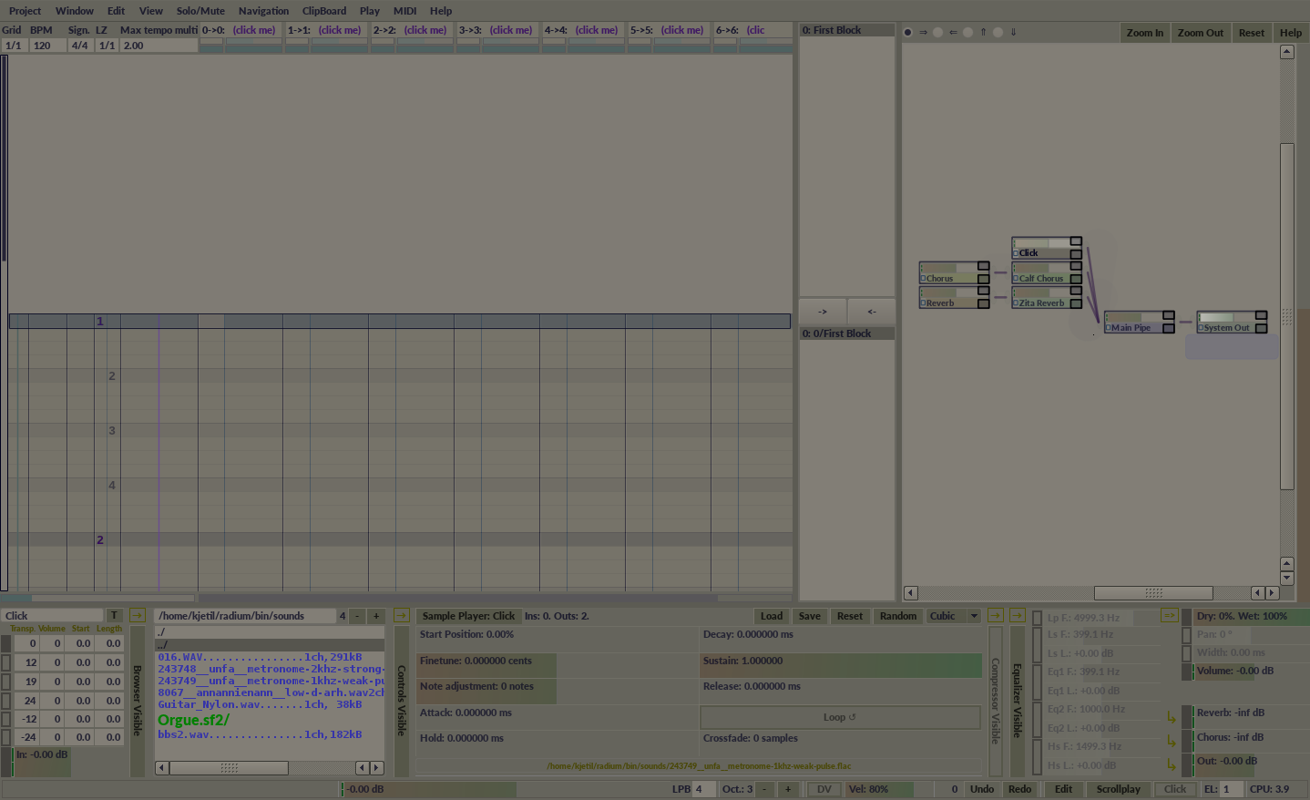Click the arrow icon above Controls Visible
1310x800 pixels.
click(x=401, y=616)
